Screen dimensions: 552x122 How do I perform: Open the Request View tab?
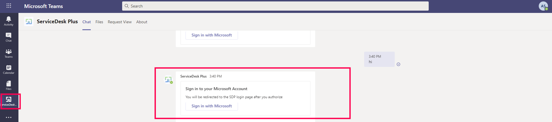pyautogui.click(x=120, y=22)
